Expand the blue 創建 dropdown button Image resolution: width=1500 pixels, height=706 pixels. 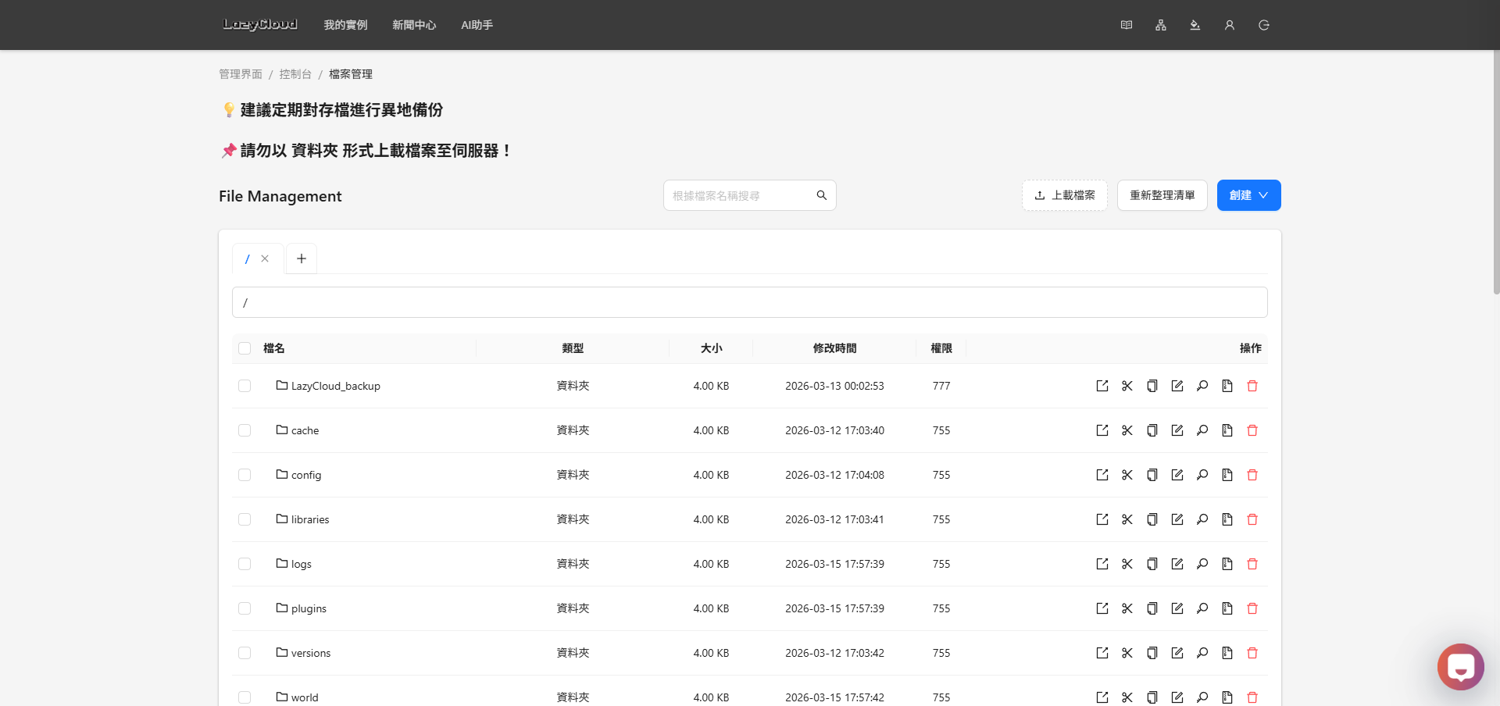(1248, 195)
